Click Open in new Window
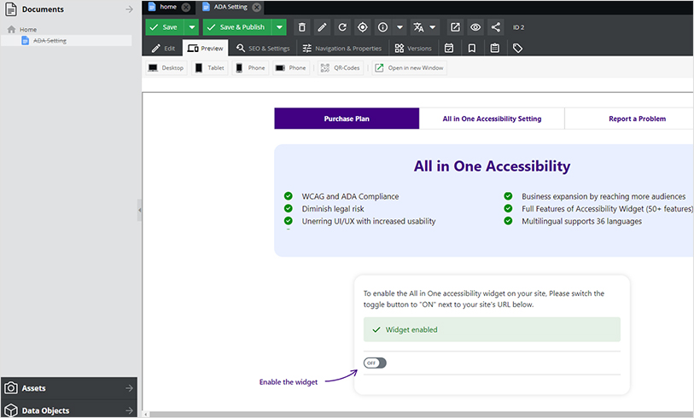 410,67
